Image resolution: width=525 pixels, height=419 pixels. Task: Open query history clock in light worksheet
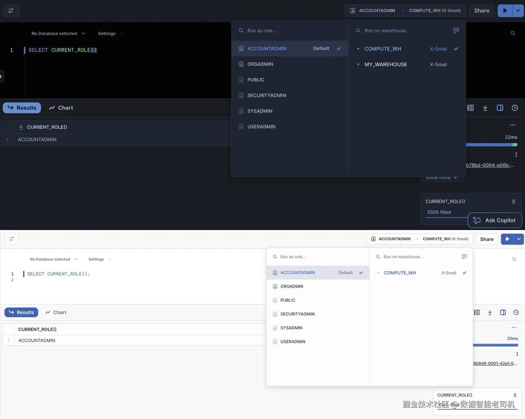(x=516, y=312)
